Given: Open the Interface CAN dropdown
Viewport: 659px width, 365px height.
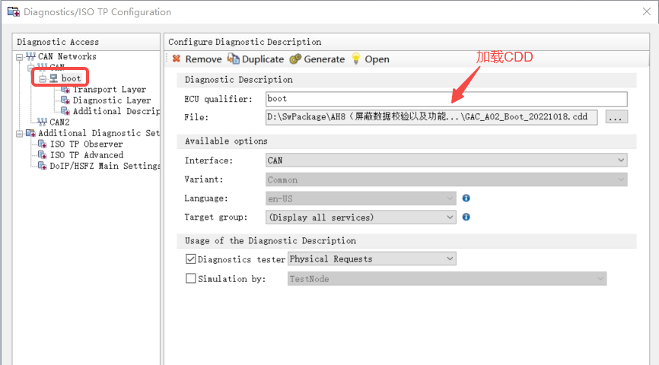Looking at the screenshot, I should point(447,160).
